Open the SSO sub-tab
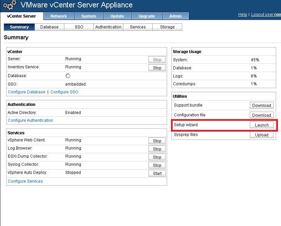Image resolution: width=281 pixels, height=226 pixels. [79, 27]
